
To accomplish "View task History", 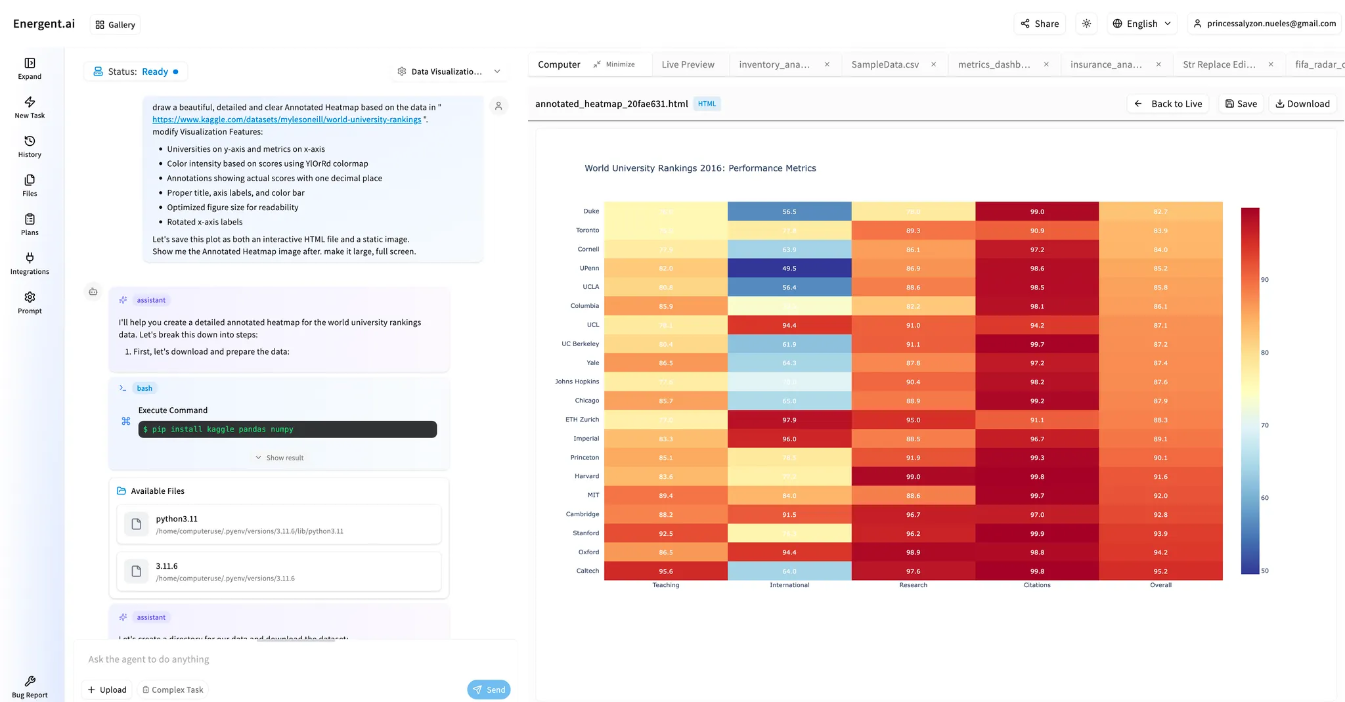I will pos(29,146).
